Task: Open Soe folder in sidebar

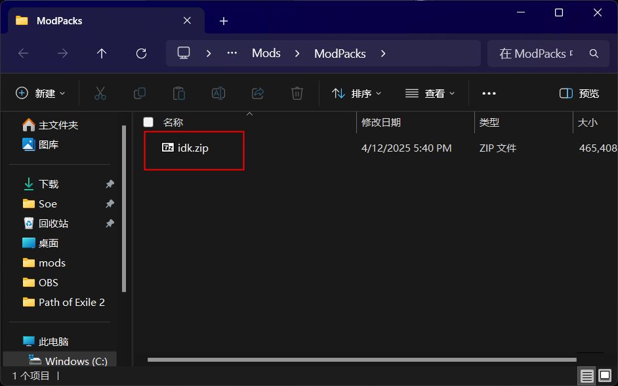Action: (39, 204)
